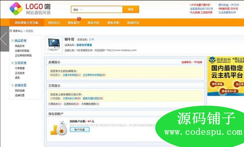Click the 1千IP流量 red ad link
The width and height of the screenshot is (244, 147).
200,5
